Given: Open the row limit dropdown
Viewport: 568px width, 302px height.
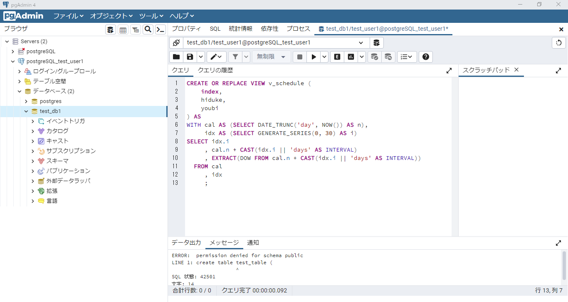Looking at the screenshot, I should point(272,57).
